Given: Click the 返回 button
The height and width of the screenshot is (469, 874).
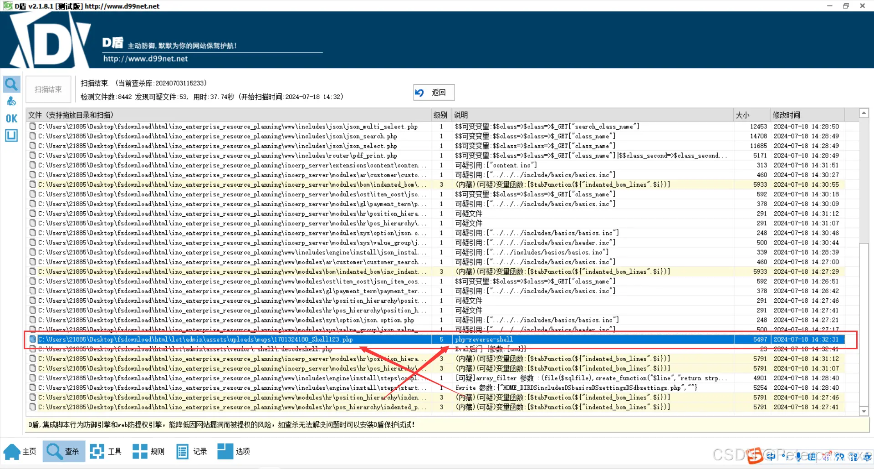Looking at the screenshot, I should point(434,92).
